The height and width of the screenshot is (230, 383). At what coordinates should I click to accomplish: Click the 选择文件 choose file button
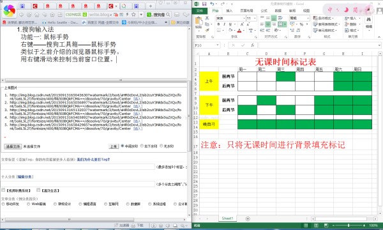pos(13,146)
